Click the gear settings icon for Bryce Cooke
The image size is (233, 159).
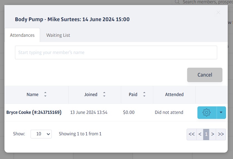click(x=207, y=112)
